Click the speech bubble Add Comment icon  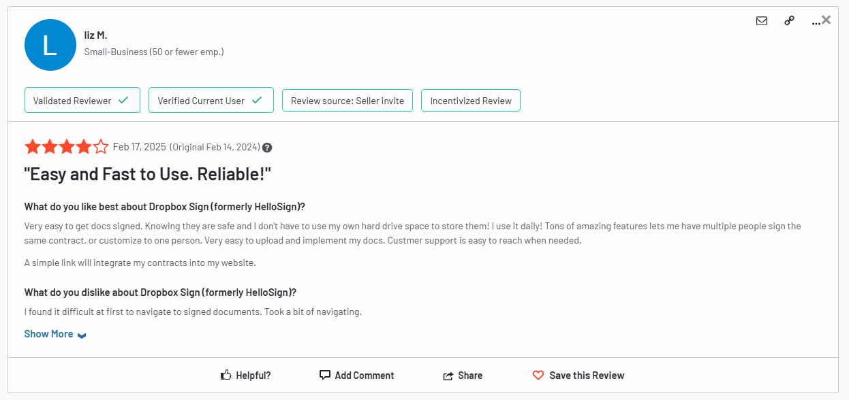coord(325,375)
